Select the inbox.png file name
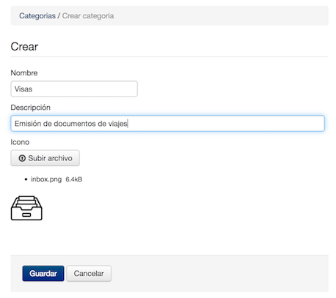336x298 pixels. [46, 179]
